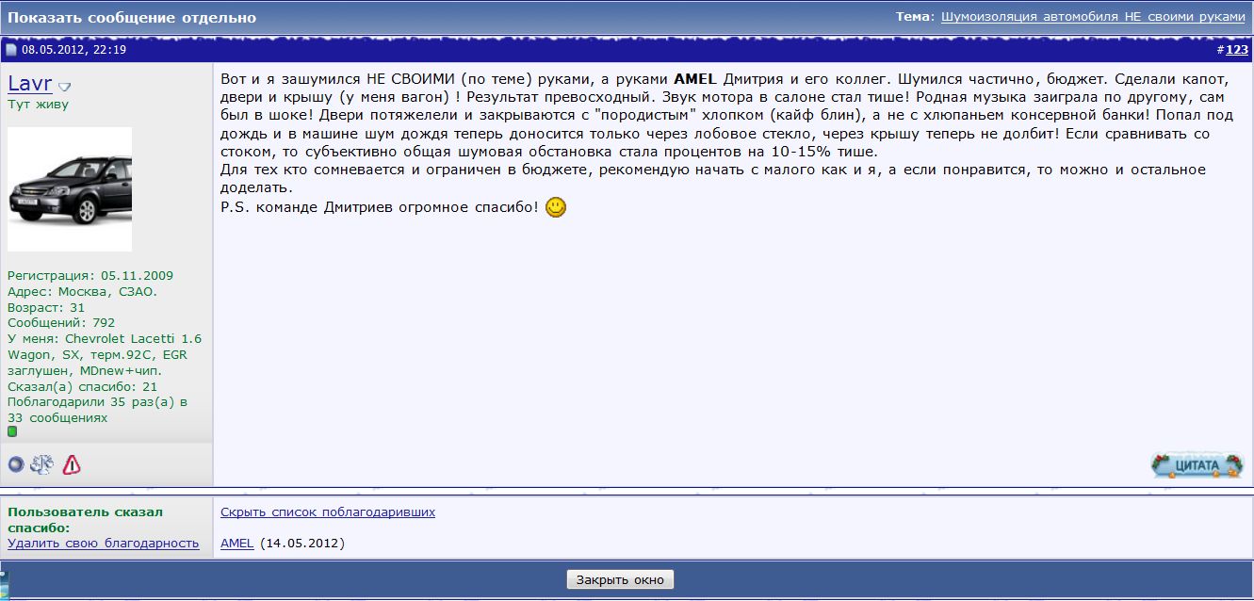
Task: Click the 'Показать сообщение отдельно' header text
Action: pos(132,18)
